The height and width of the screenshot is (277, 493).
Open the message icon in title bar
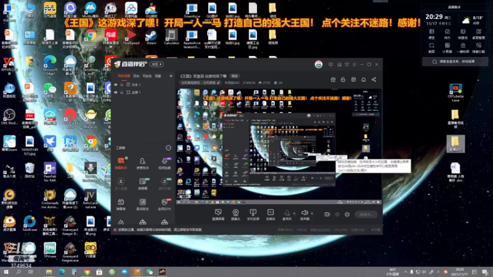pyautogui.click(x=330, y=65)
